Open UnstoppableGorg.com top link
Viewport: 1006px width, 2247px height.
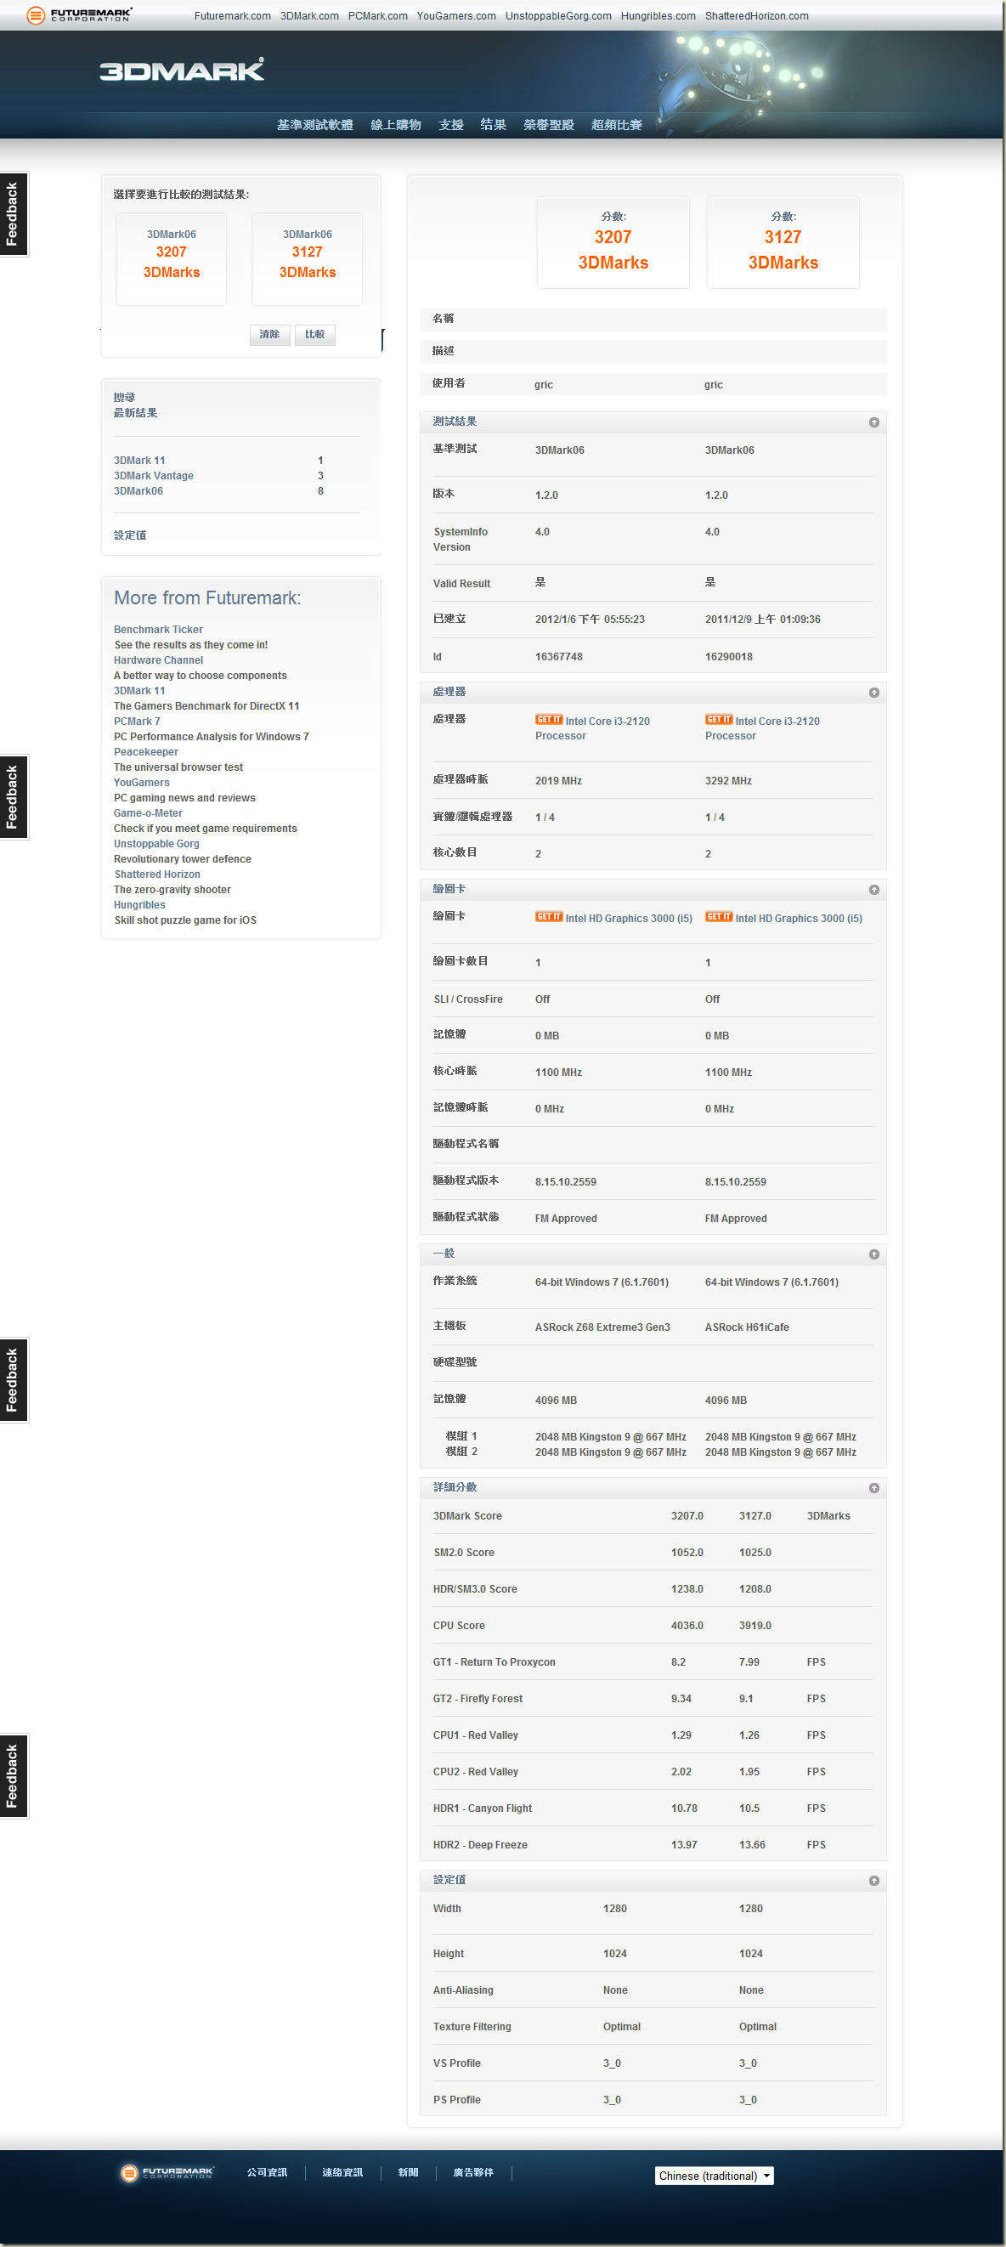(x=558, y=15)
